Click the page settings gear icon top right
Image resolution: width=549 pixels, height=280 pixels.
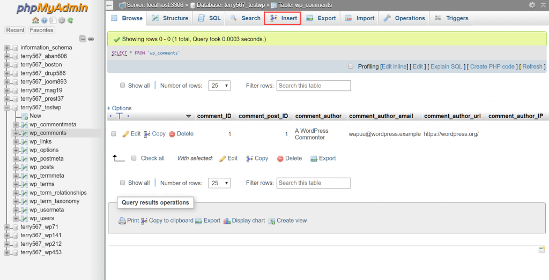click(x=532, y=5)
